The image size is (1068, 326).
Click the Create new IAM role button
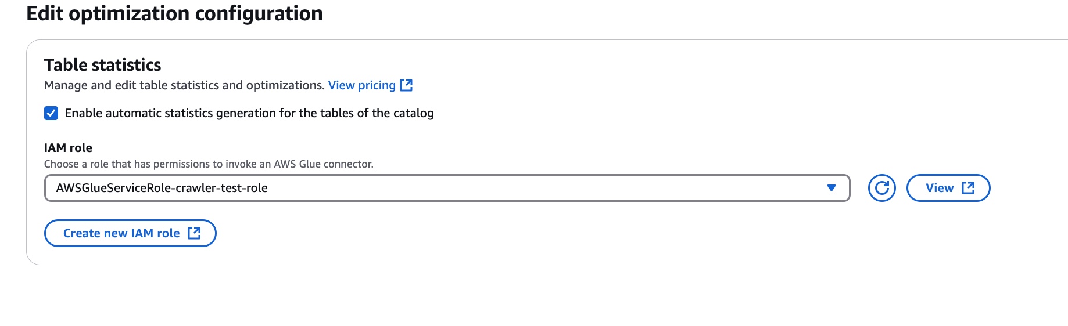point(121,233)
